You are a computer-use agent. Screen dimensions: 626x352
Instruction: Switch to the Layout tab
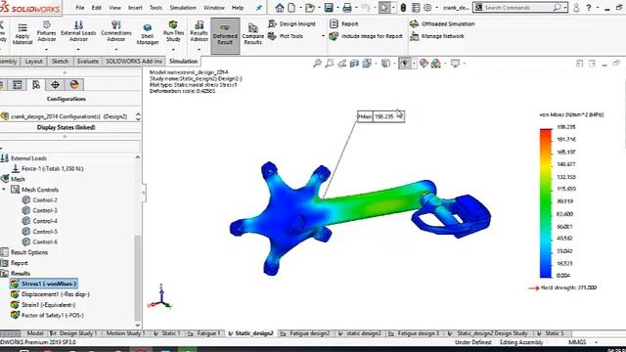[33, 61]
